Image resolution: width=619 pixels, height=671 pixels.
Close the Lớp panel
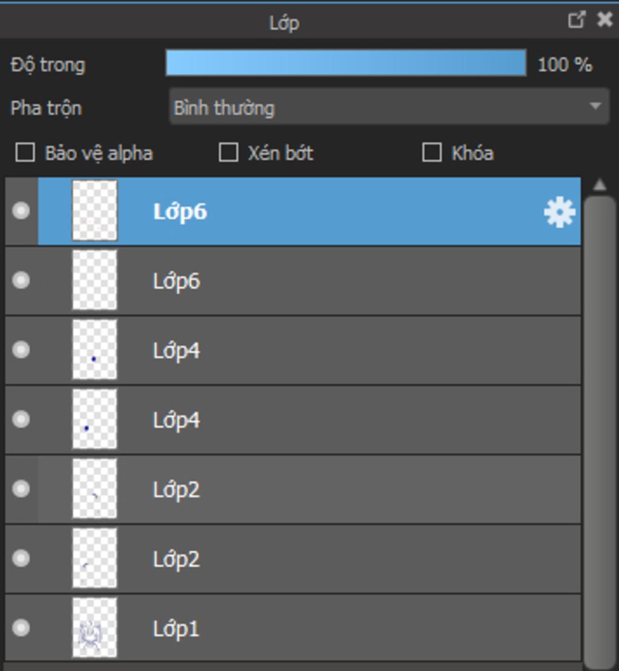coord(604,20)
